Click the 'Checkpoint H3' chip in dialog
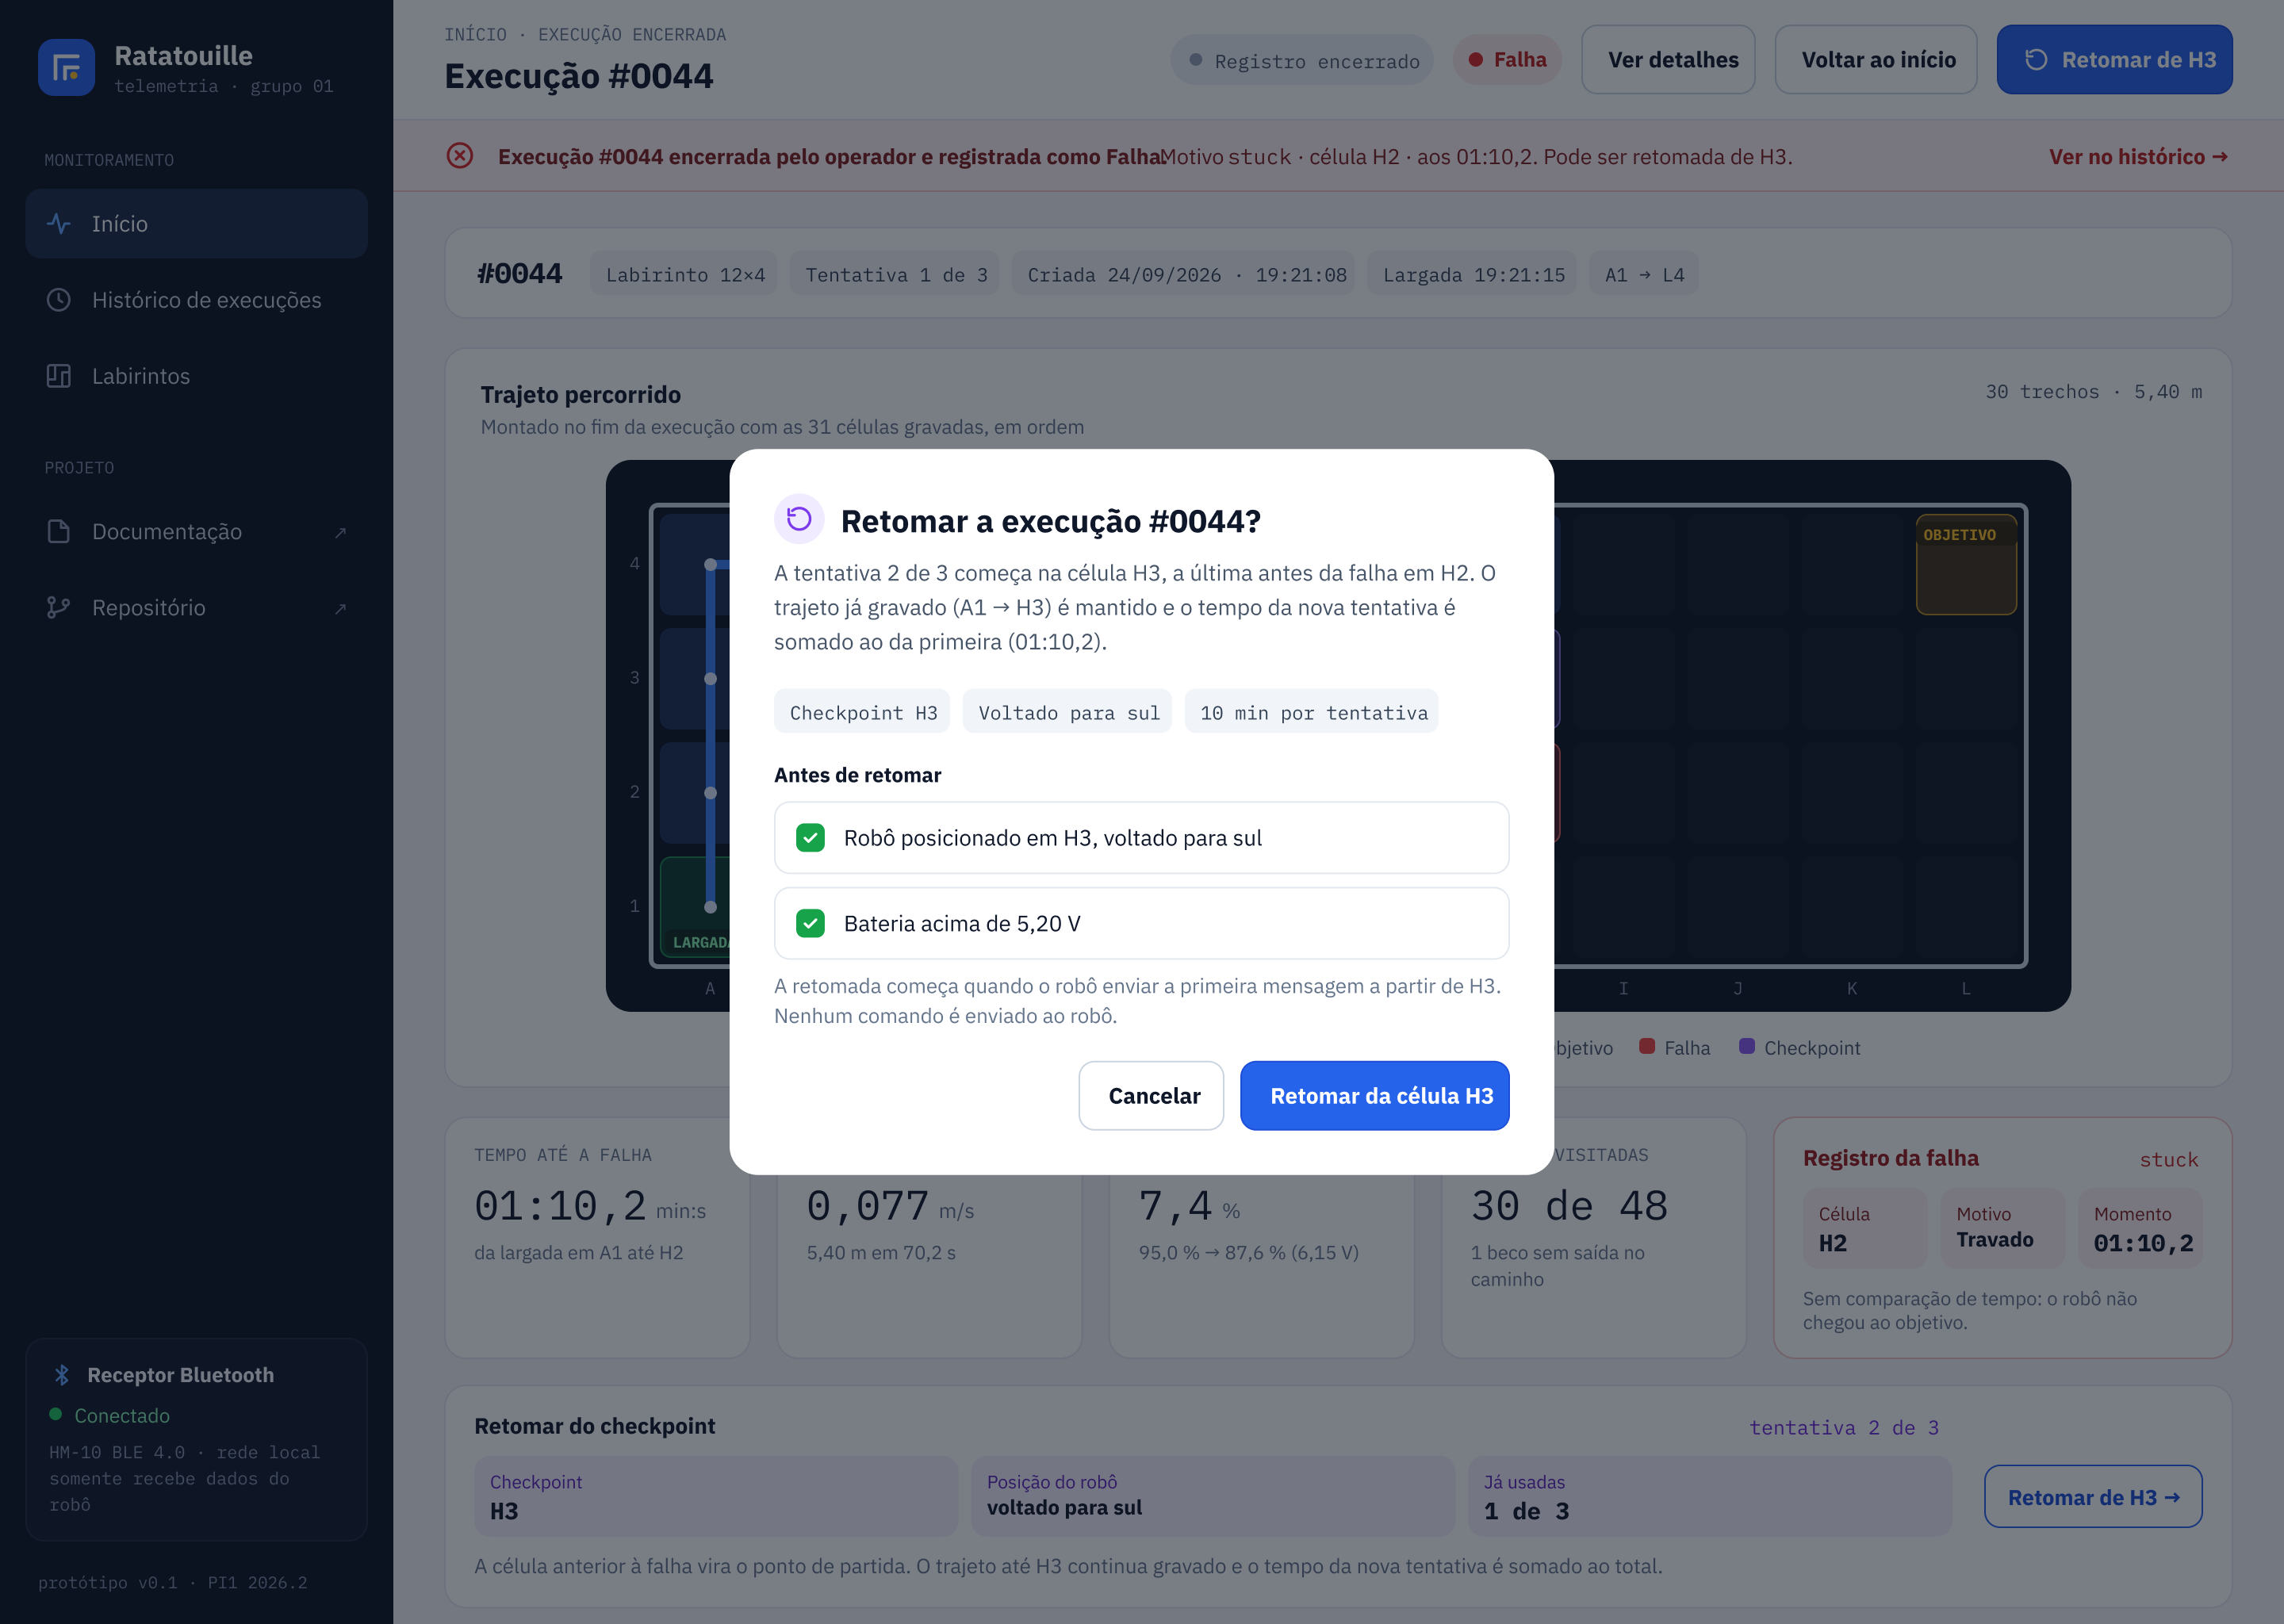 pos(862,712)
